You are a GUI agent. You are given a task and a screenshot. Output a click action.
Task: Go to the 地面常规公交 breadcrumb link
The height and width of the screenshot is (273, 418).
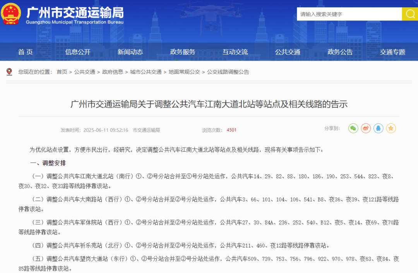pos(184,72)
